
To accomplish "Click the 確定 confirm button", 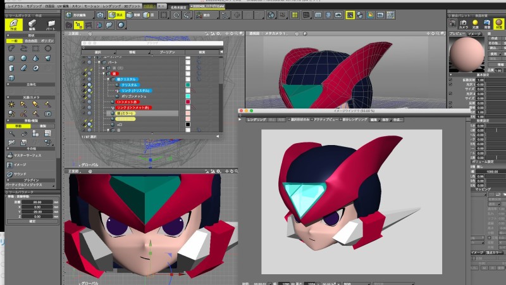I will tap(32, 222).
